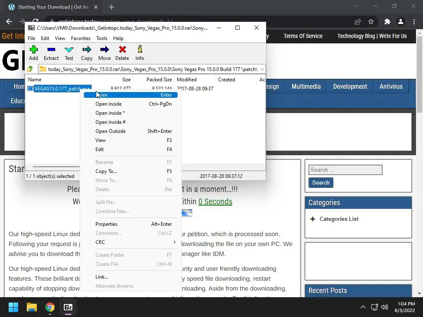This screenshot has width=423, height=317.
Task: Open Terms Of Service link
Action: [303, 36]
